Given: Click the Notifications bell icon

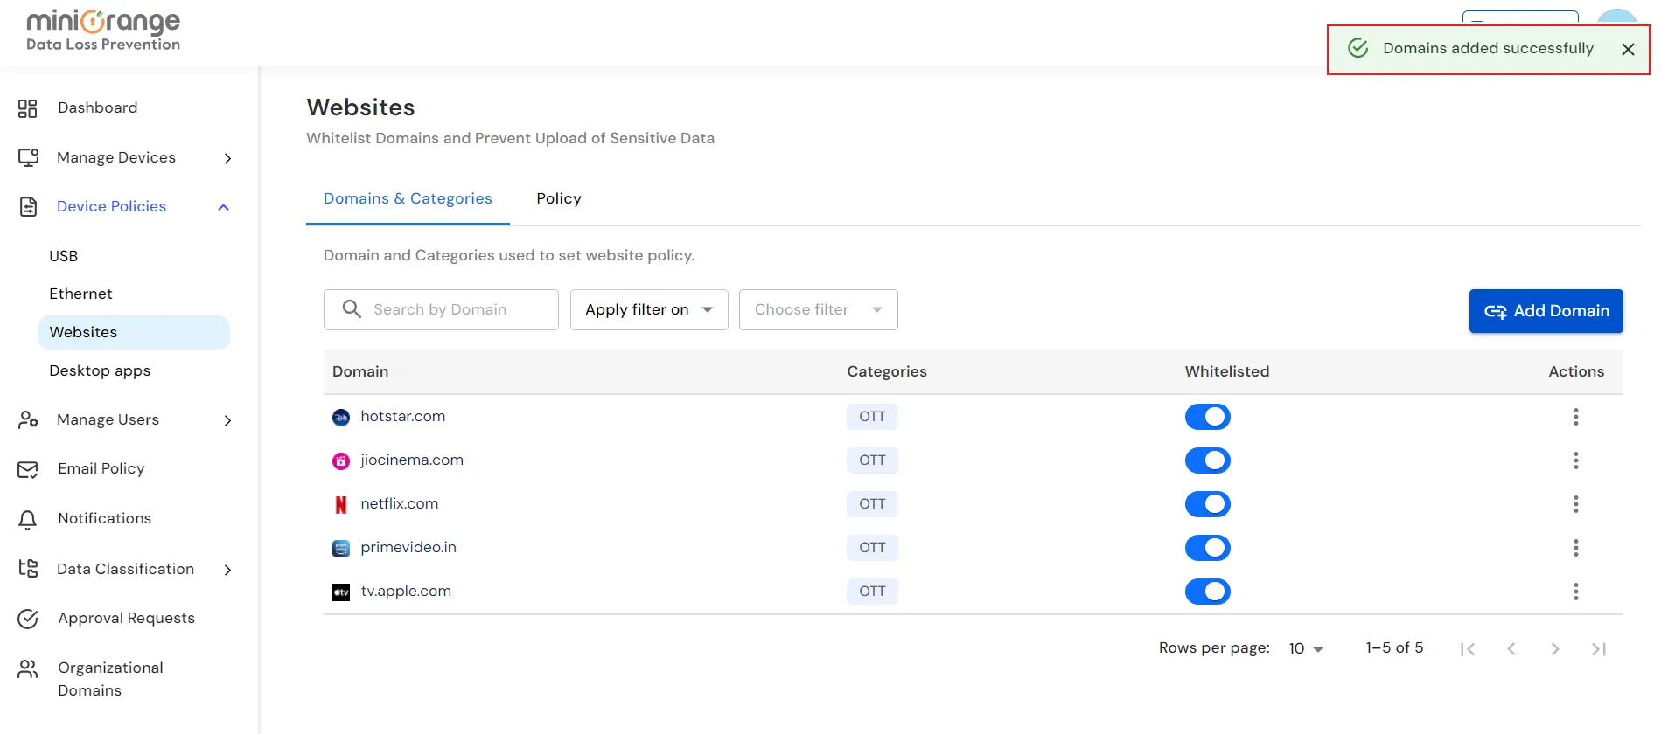Looking at the screenshot, I should click(28, 519).
